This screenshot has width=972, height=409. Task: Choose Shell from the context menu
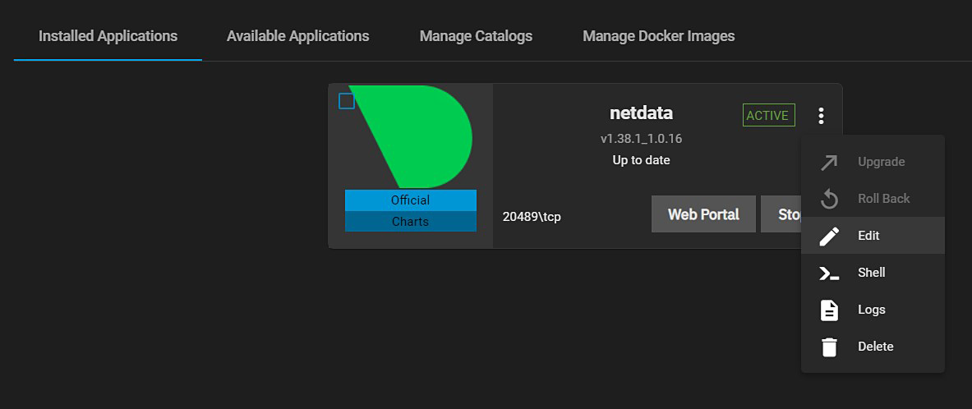point(872,273)
